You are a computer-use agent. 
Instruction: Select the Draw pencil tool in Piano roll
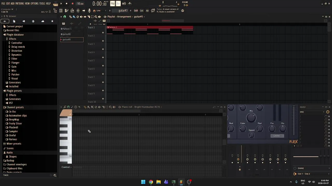coord(85,107)
